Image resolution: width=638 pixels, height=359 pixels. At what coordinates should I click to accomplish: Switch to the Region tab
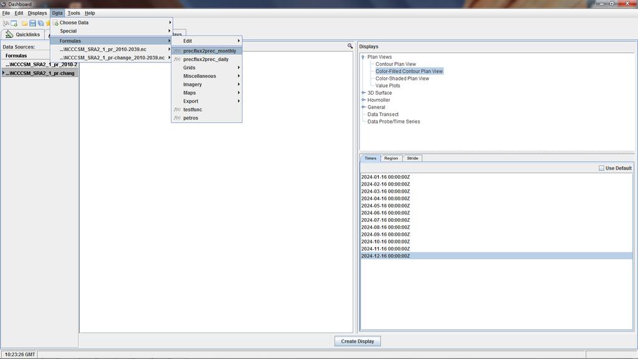[x=391, y=158]
